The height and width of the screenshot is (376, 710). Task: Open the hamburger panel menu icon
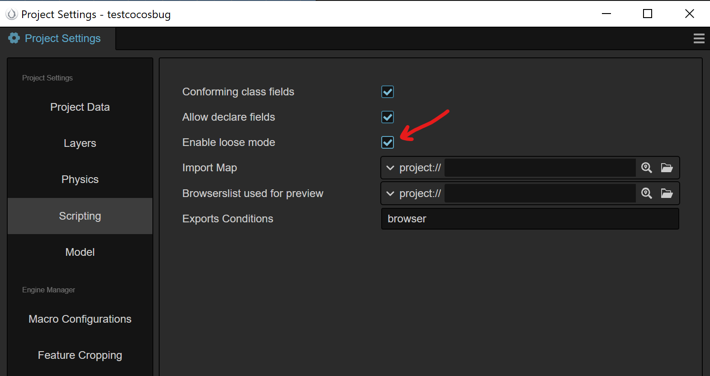(x=699, y=38)
